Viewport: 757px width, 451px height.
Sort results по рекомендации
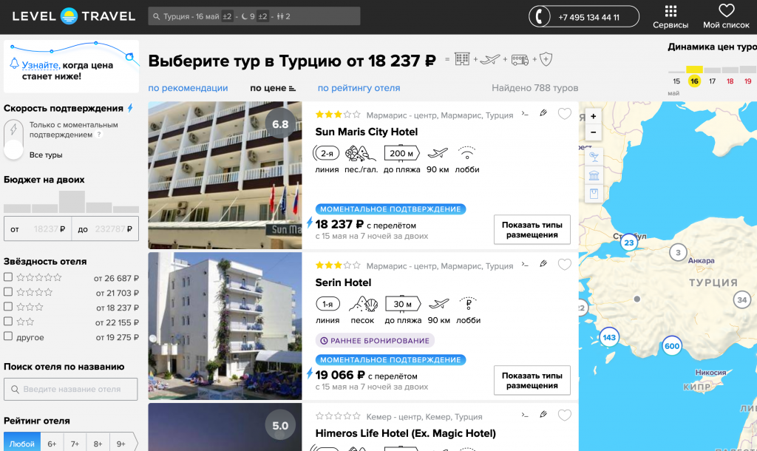click(188, 88)
